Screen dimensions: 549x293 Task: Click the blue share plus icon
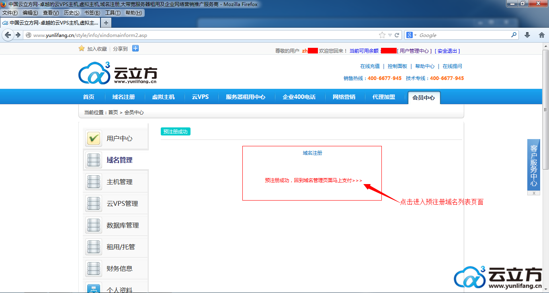coord(135,49)
